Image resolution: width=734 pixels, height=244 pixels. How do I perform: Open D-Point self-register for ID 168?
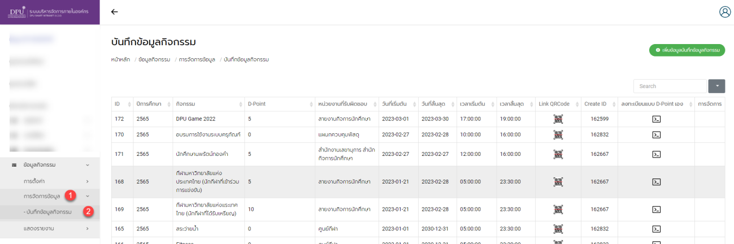click(x=657, y=182)
